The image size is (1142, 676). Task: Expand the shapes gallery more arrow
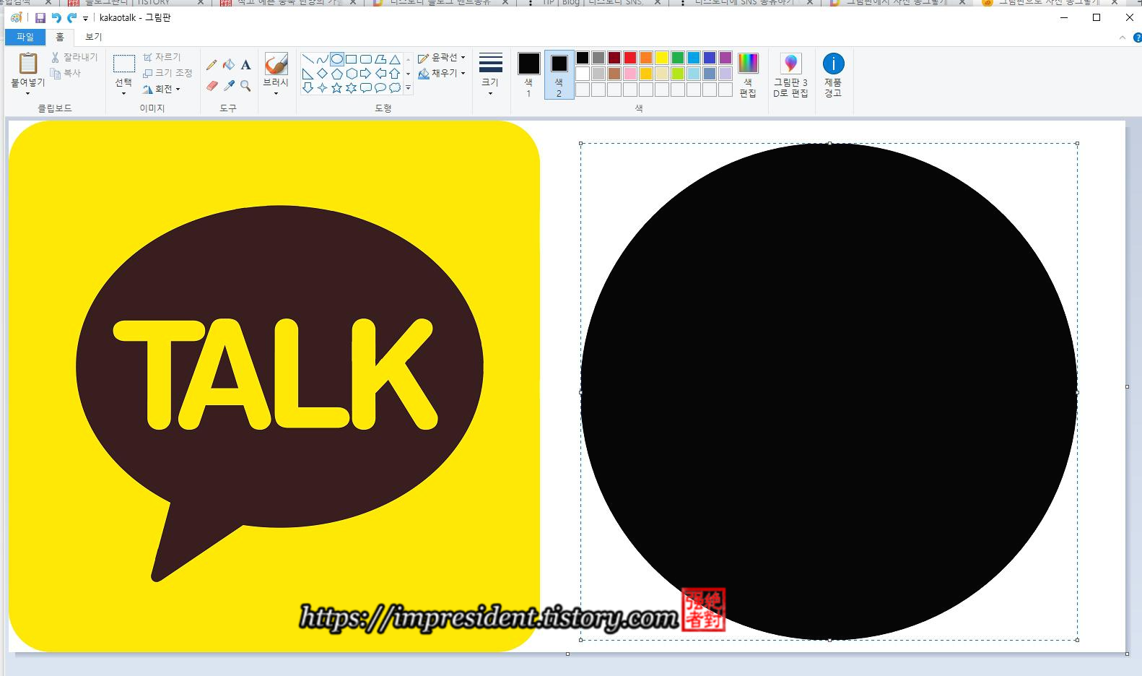(408, 88)
